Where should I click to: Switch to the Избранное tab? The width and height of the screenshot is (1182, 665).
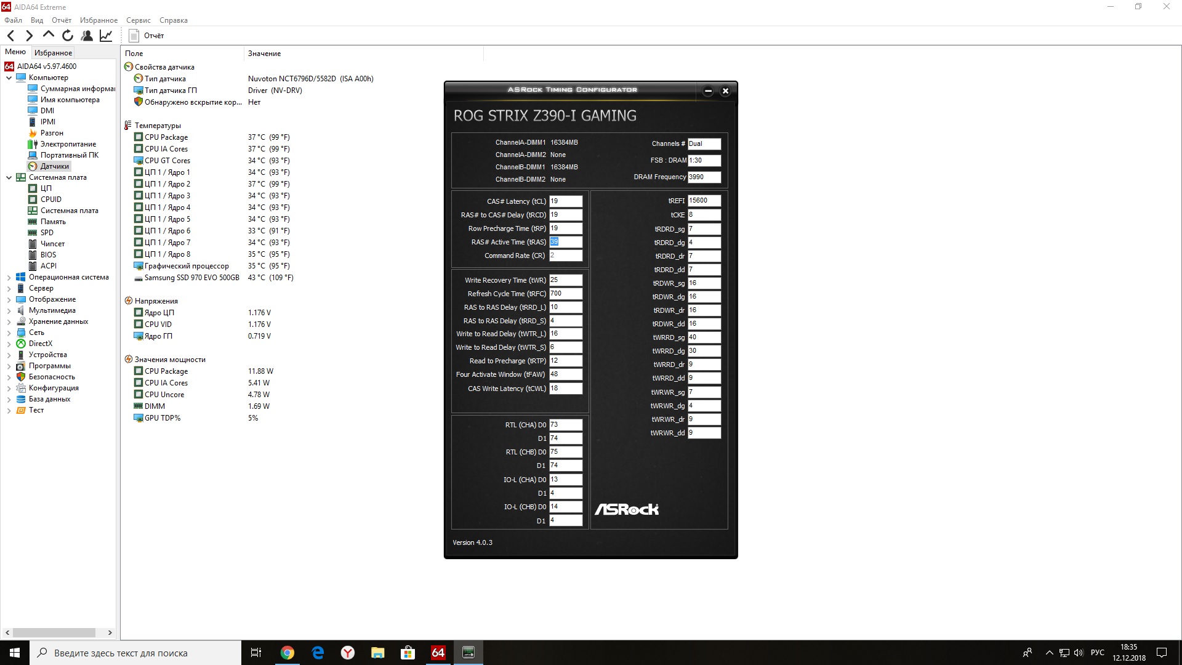pyautogui.click(x=53, y=53)
